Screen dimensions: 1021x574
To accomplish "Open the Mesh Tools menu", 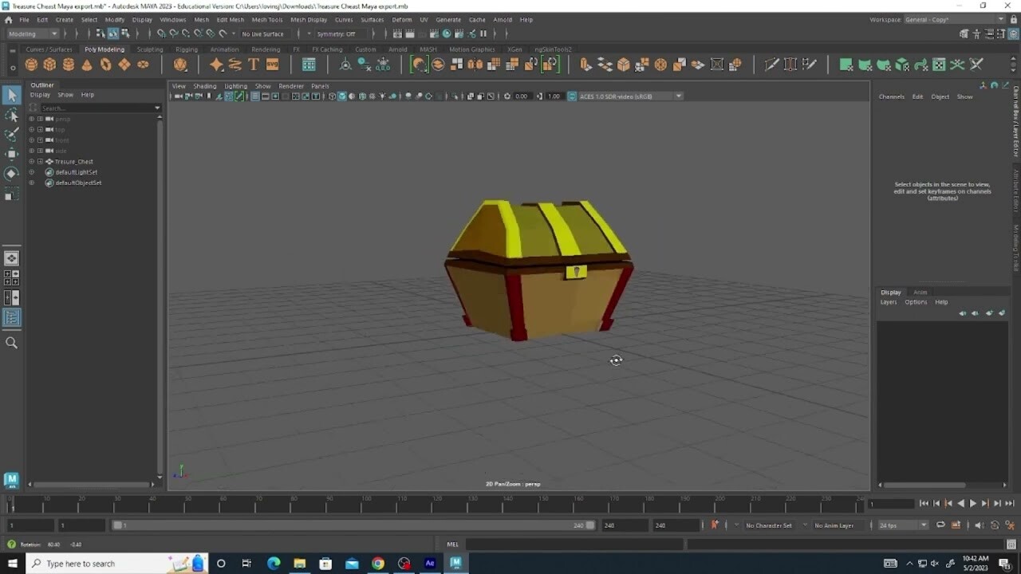I will tap(267, 19).
